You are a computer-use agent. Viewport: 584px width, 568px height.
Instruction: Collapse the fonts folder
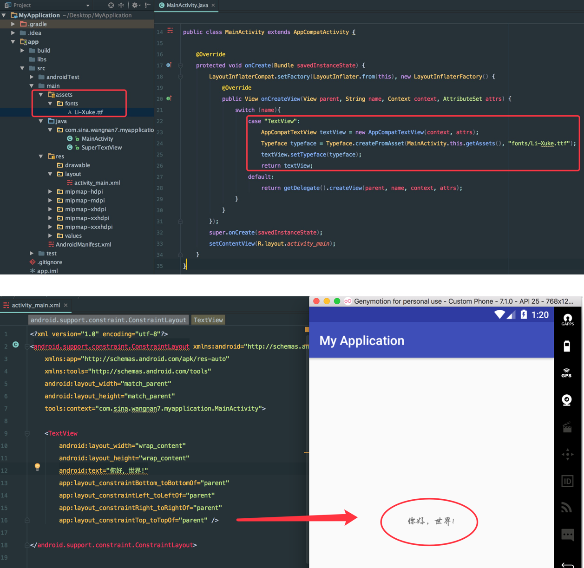tap(50, 104)
